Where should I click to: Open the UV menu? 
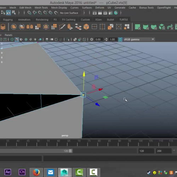[x=109, y=8]
